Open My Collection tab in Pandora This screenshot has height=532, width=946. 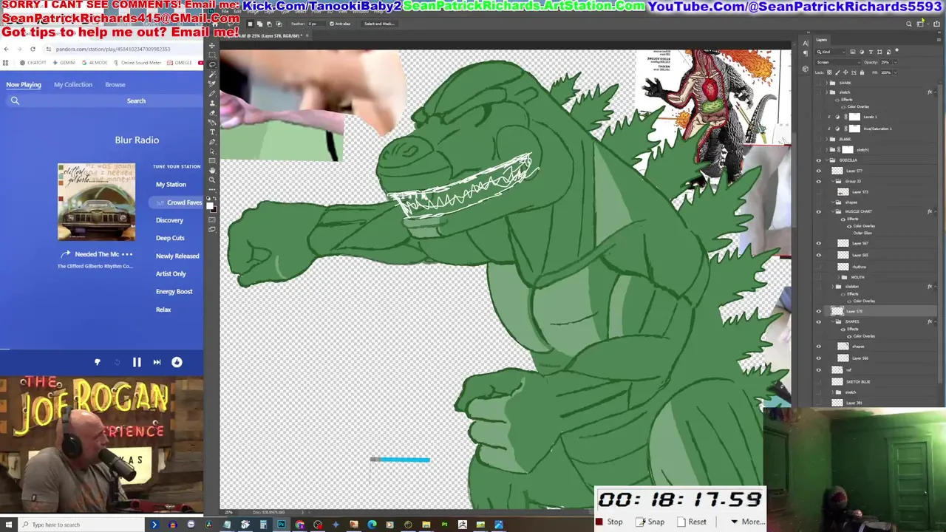73,84
